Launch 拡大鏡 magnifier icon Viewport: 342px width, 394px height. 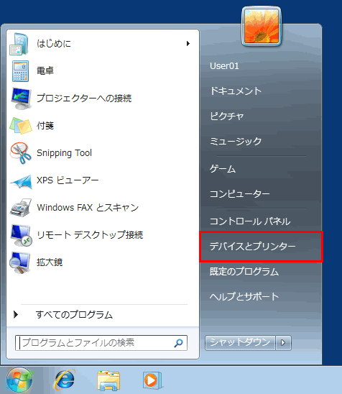tap(20, 262)
